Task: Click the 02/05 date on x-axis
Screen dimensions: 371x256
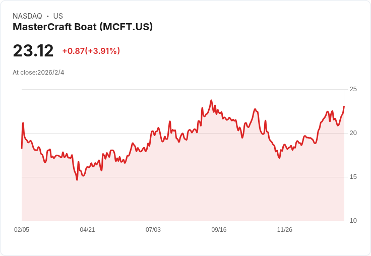Action: (x=22, y=230)
